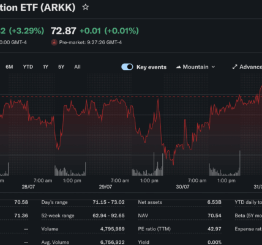Click the Advanced chart expand arrows icon
262x245 pixels.
click(234, 67)
